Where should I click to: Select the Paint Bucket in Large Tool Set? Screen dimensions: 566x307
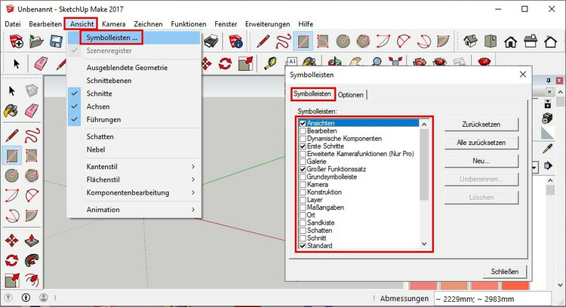(11, 110)
